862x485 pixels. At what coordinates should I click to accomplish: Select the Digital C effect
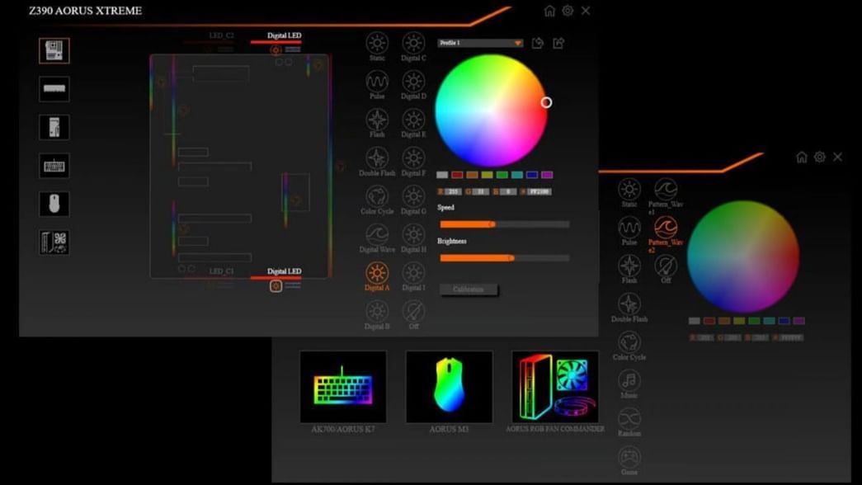click(x=413, y=45)
